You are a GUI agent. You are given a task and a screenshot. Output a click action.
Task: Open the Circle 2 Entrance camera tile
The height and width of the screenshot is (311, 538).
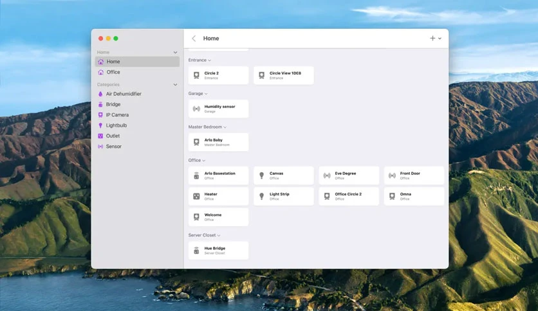pos(218,75)
